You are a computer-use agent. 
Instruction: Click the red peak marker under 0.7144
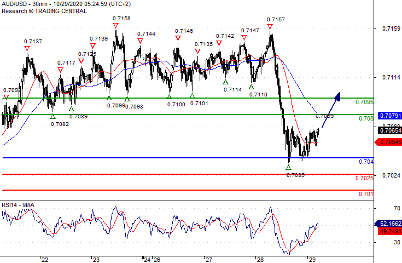(x=140, y=41)
